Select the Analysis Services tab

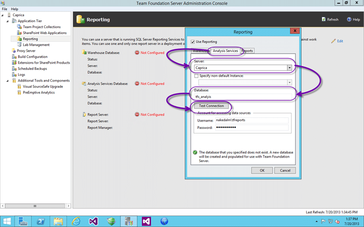[x=225, y=51]
